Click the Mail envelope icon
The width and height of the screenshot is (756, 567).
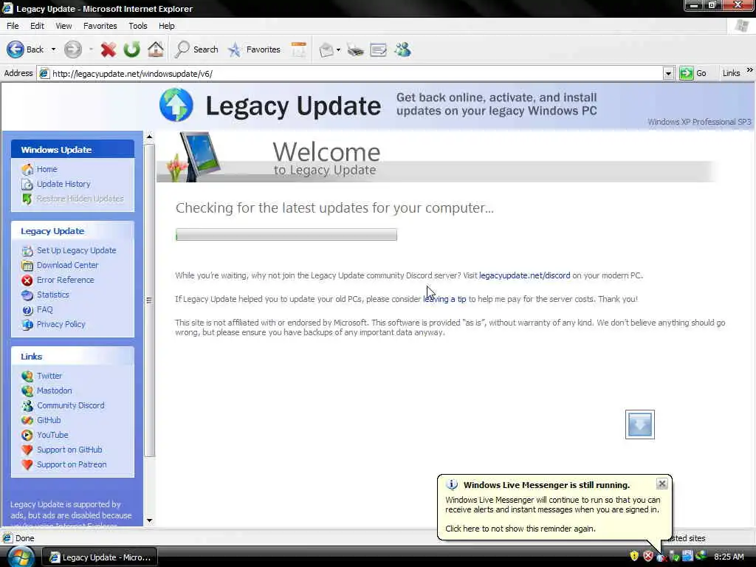pyautogui.click(x=326, y=49)
